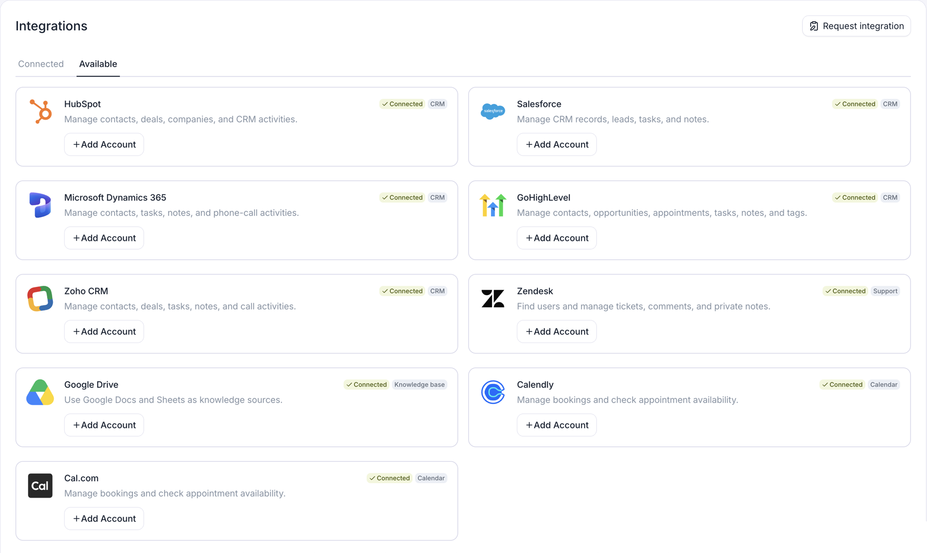Click the GoHighLevel title text
This screenshot has width=927, height=553.
point(543,197)
